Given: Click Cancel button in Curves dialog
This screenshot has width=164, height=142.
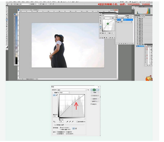Looking at the screenshot, I should 95,92.
